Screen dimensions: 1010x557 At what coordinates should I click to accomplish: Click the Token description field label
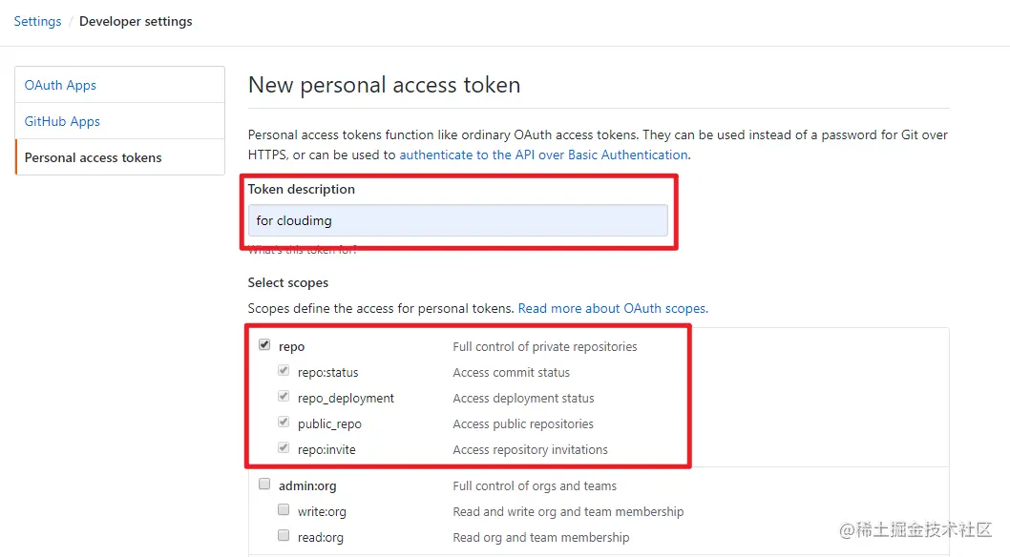pyautogui.click(x=302, y=189)
